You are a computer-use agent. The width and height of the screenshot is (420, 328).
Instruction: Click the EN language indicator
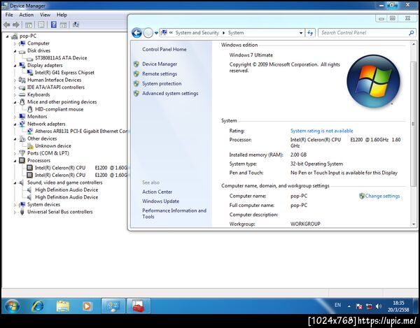click(x=338, y=305)
